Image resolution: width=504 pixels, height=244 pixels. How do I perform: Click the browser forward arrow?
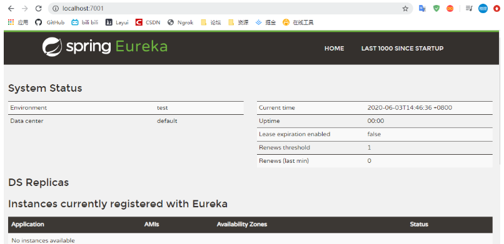tap(25, 9)
